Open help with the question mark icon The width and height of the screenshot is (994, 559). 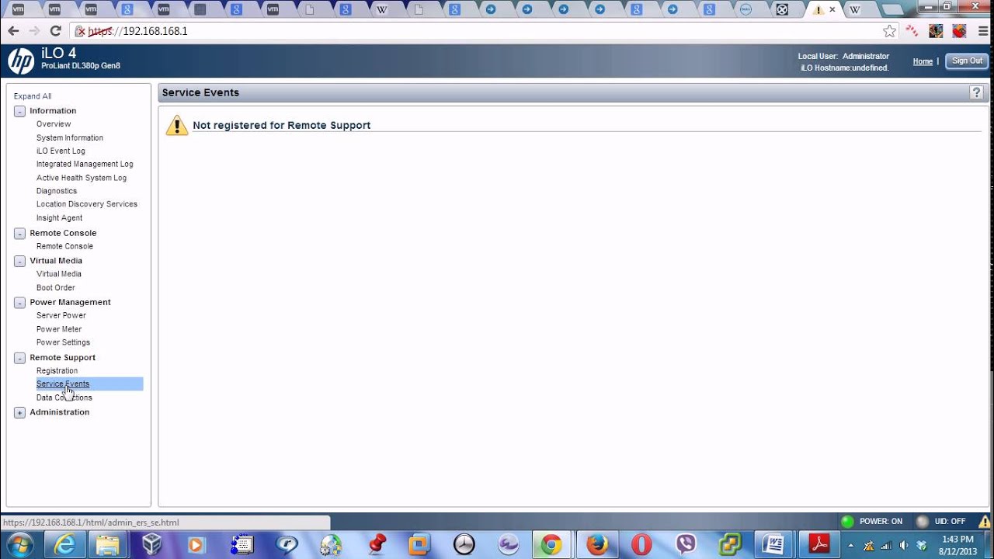click(x=976, y=92)
